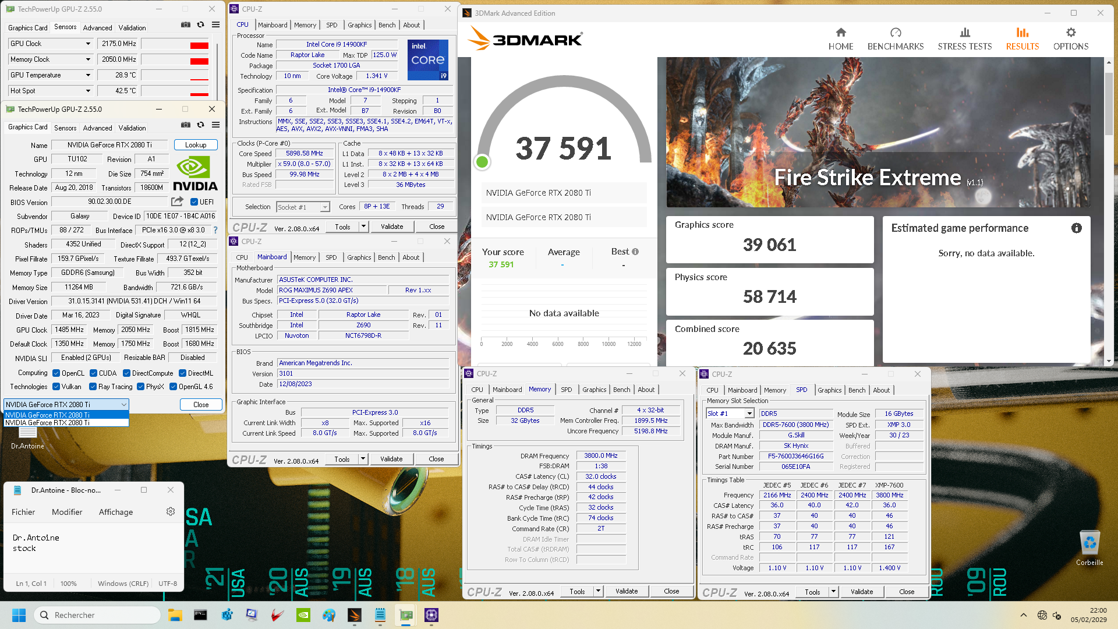Expand Tools arrow in CPU-Z SPD window
The height and width of the screenshot is (629, 1118).
click(833, 592)
